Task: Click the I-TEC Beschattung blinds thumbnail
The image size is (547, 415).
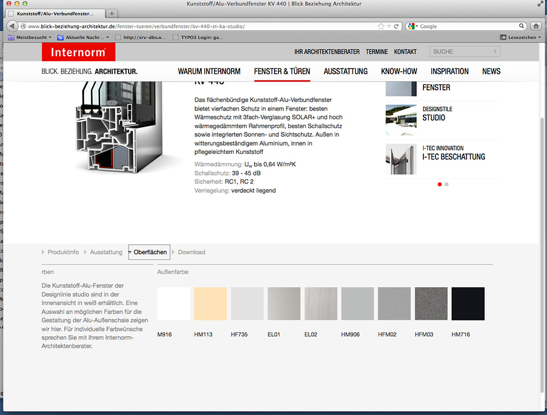Action: (401, 159)
